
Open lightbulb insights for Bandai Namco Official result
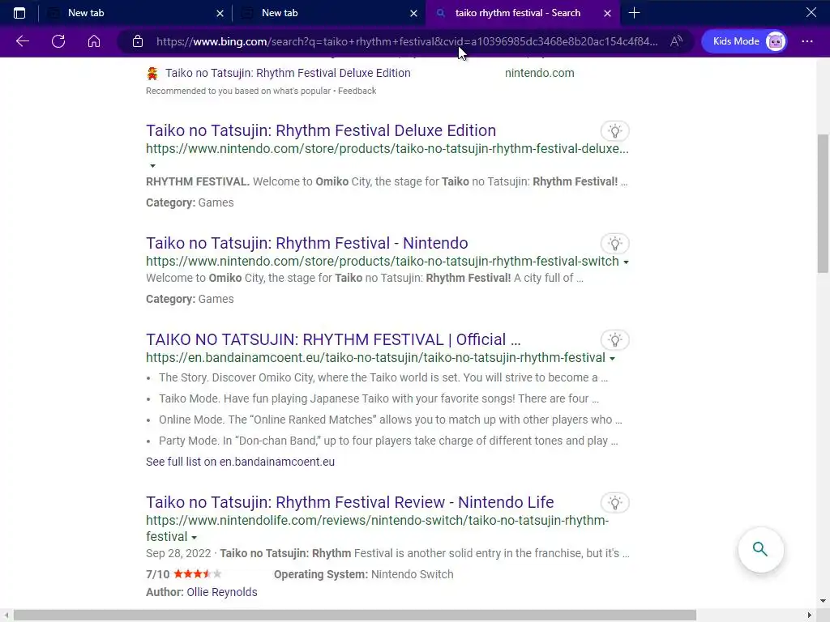pos(614,340)
